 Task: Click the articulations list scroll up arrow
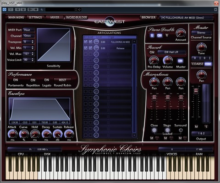(134, 42)
